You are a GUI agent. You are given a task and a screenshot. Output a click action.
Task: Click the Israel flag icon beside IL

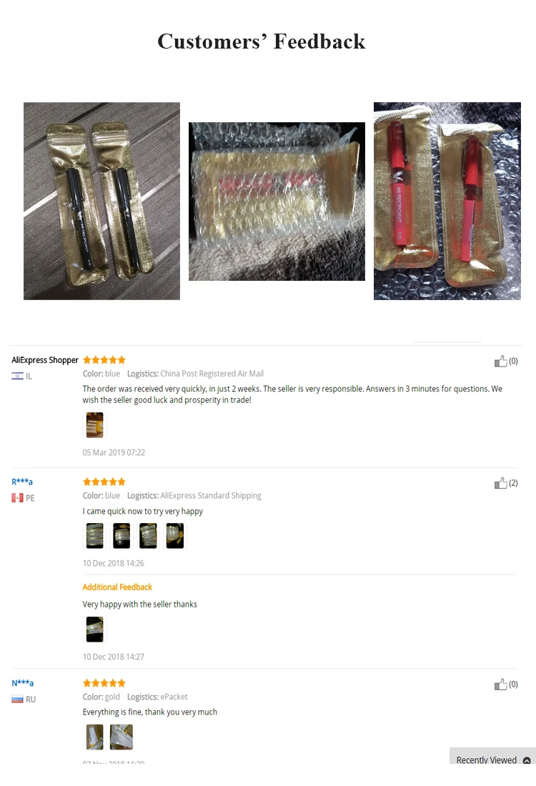(x=18, y=376)
